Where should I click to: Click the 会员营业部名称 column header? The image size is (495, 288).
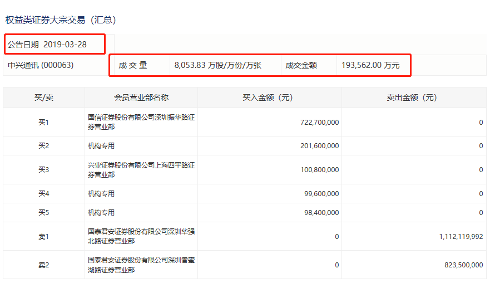click(x=141, y=97)
